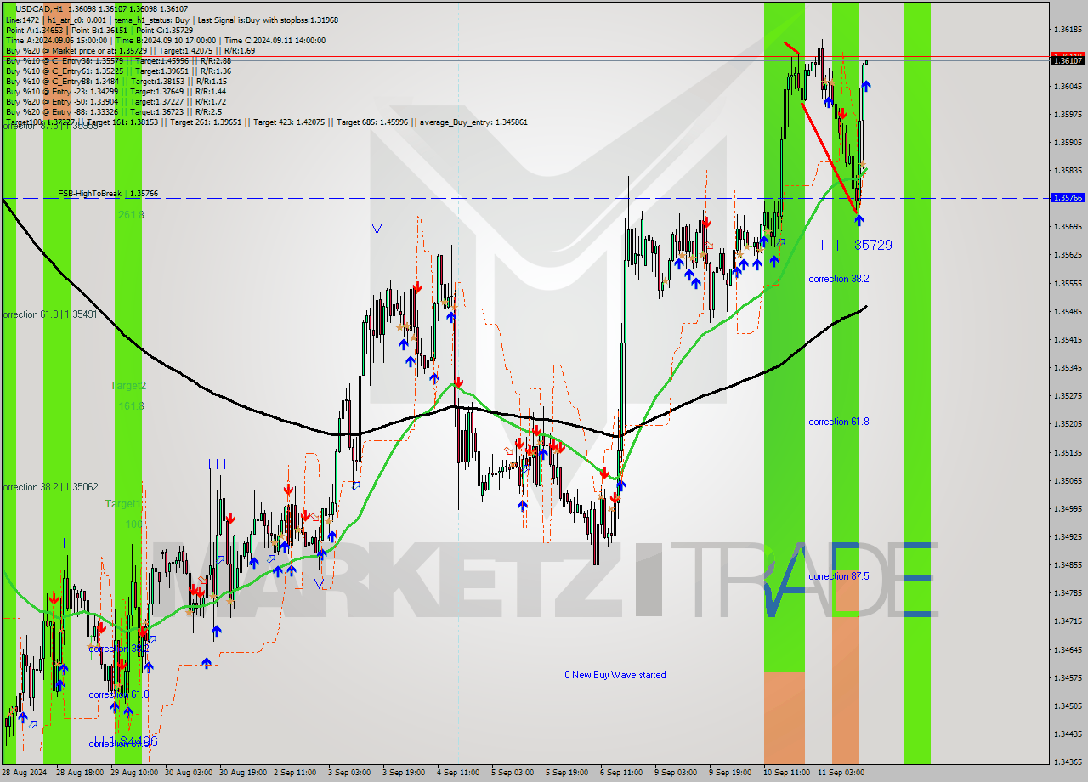Click the 'Buy %20 @ Entry -50: 1.33904' line
Image resolution: width=1088 pixels, height=782 pixels.
coord(116,101)
